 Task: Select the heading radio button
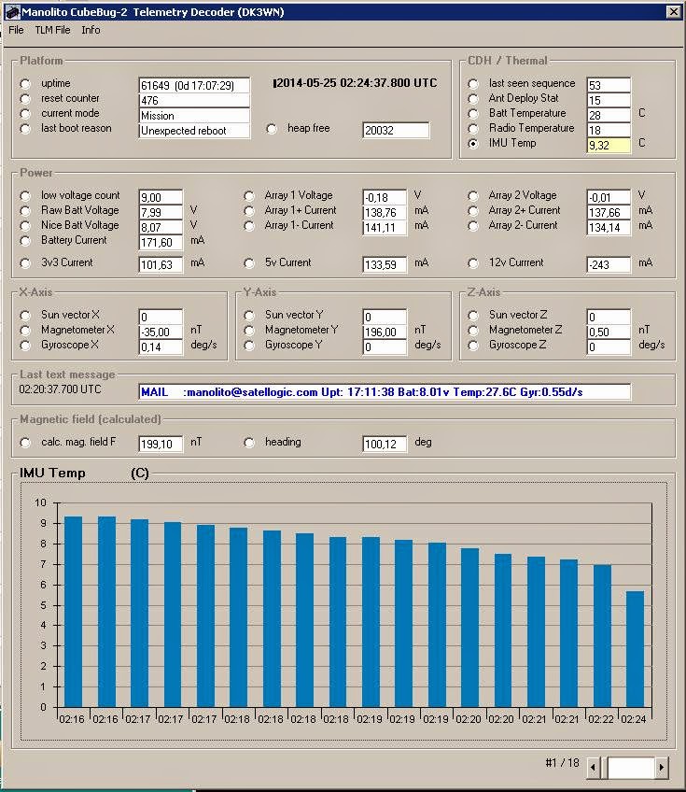(x=249, y=443)
